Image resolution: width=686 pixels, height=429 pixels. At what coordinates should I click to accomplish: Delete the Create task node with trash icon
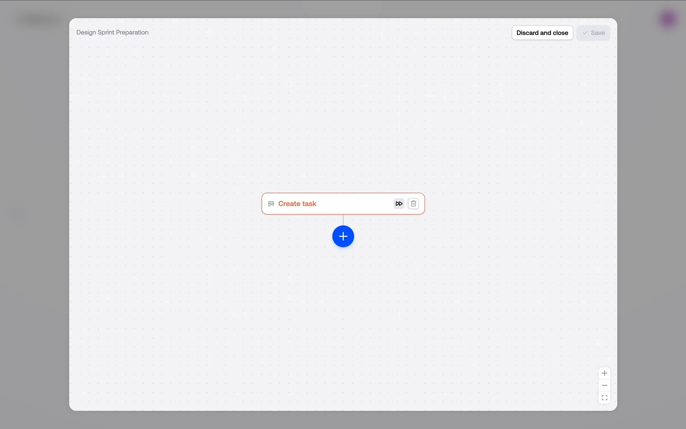coord(413,204)
